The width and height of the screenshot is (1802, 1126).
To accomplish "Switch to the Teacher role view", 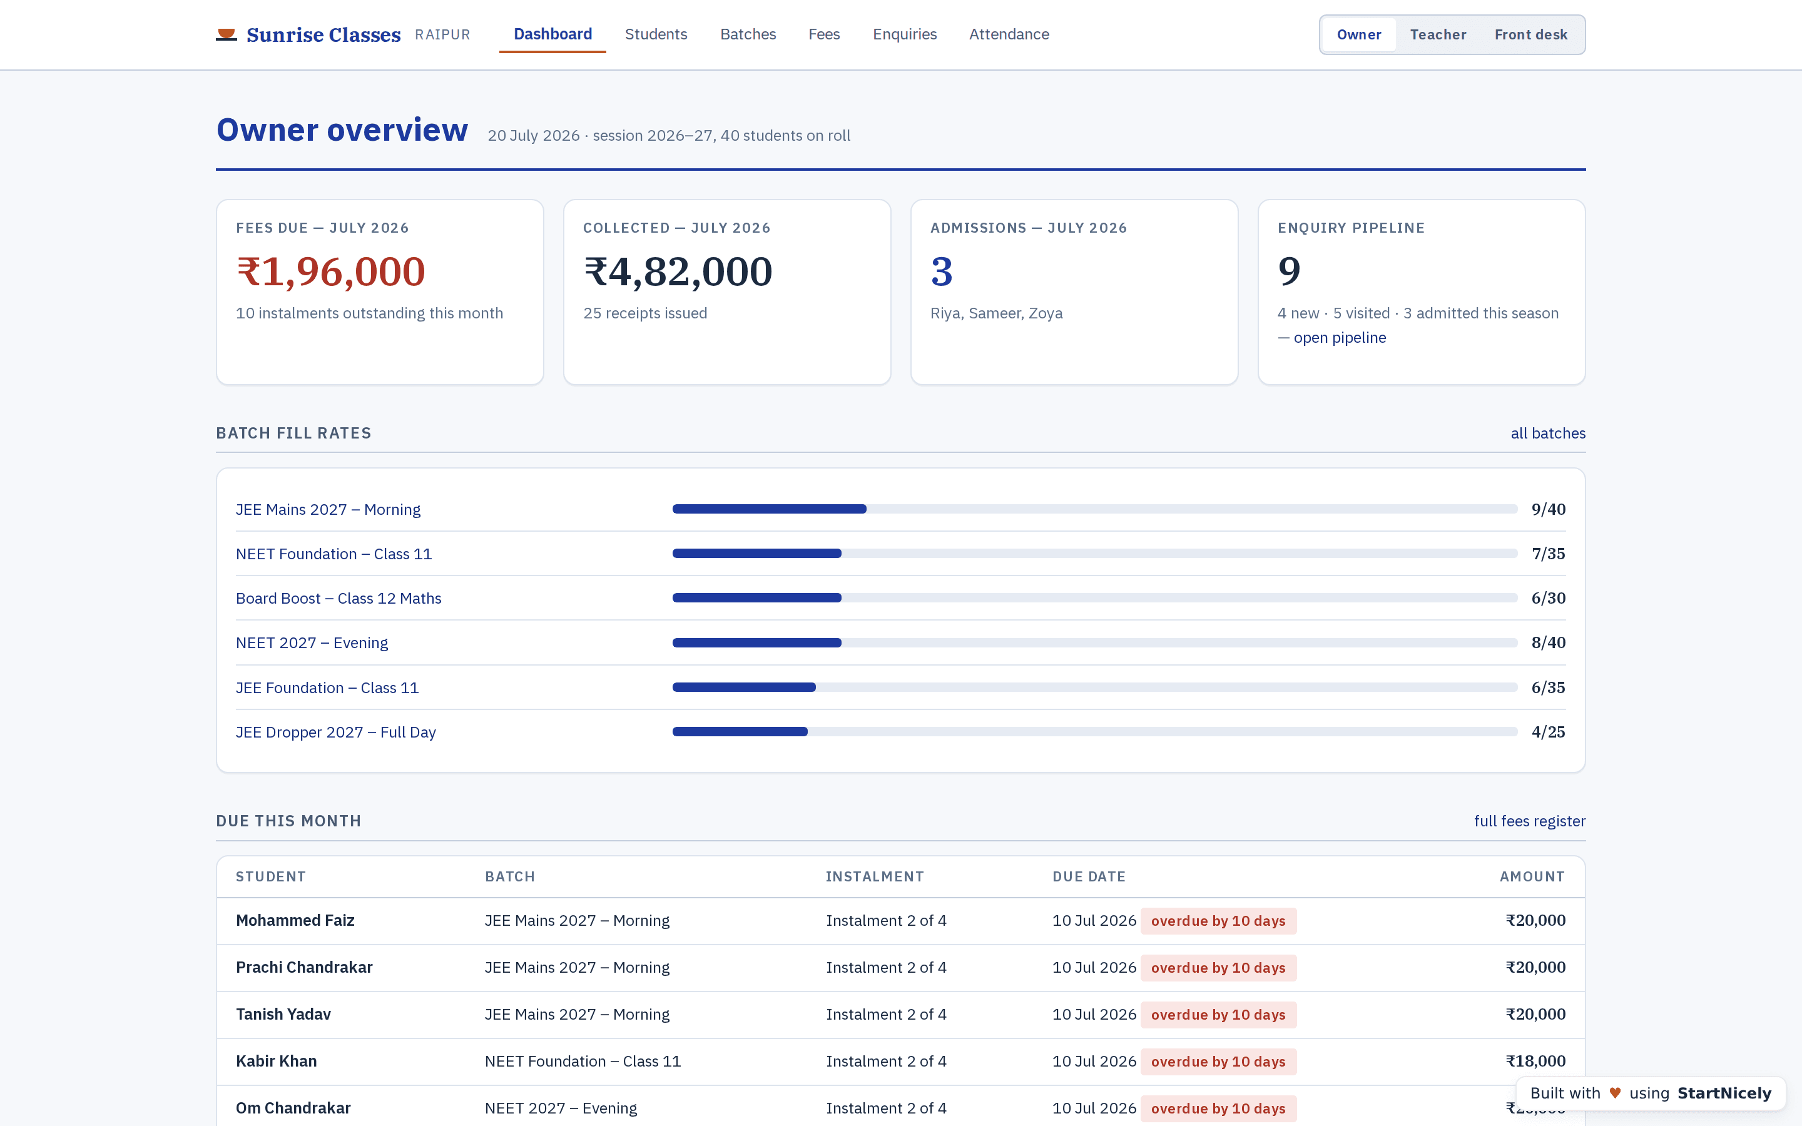I will click(x=1438, y=34).
